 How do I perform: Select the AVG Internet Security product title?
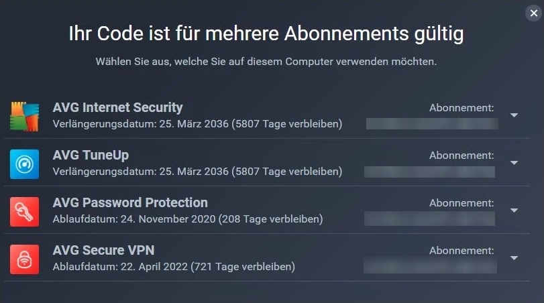point(117,107)
